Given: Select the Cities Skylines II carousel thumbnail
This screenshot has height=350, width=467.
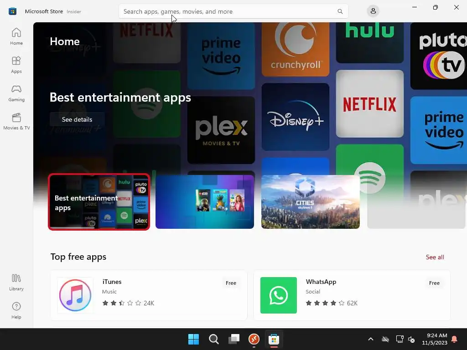Looking at the screenshot, I should (310, 202).
